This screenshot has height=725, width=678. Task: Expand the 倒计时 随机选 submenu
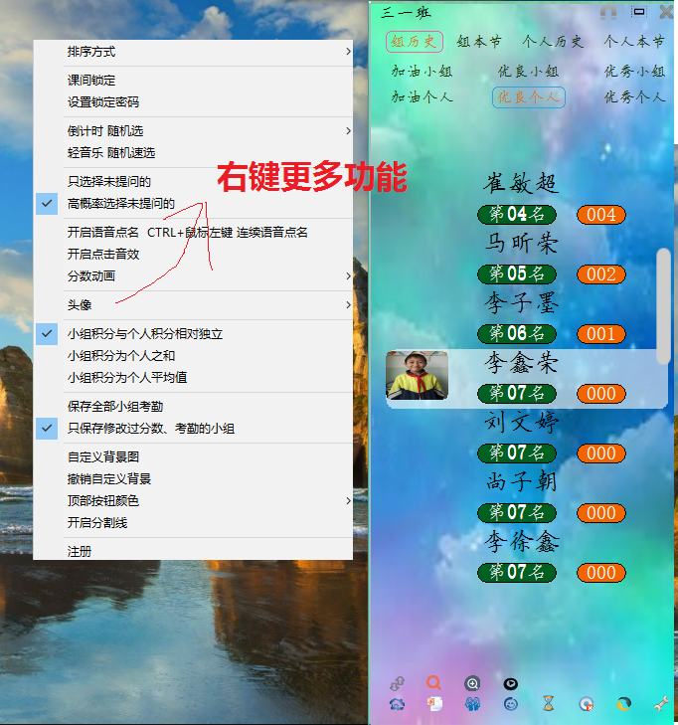click(x=194, y=131)
